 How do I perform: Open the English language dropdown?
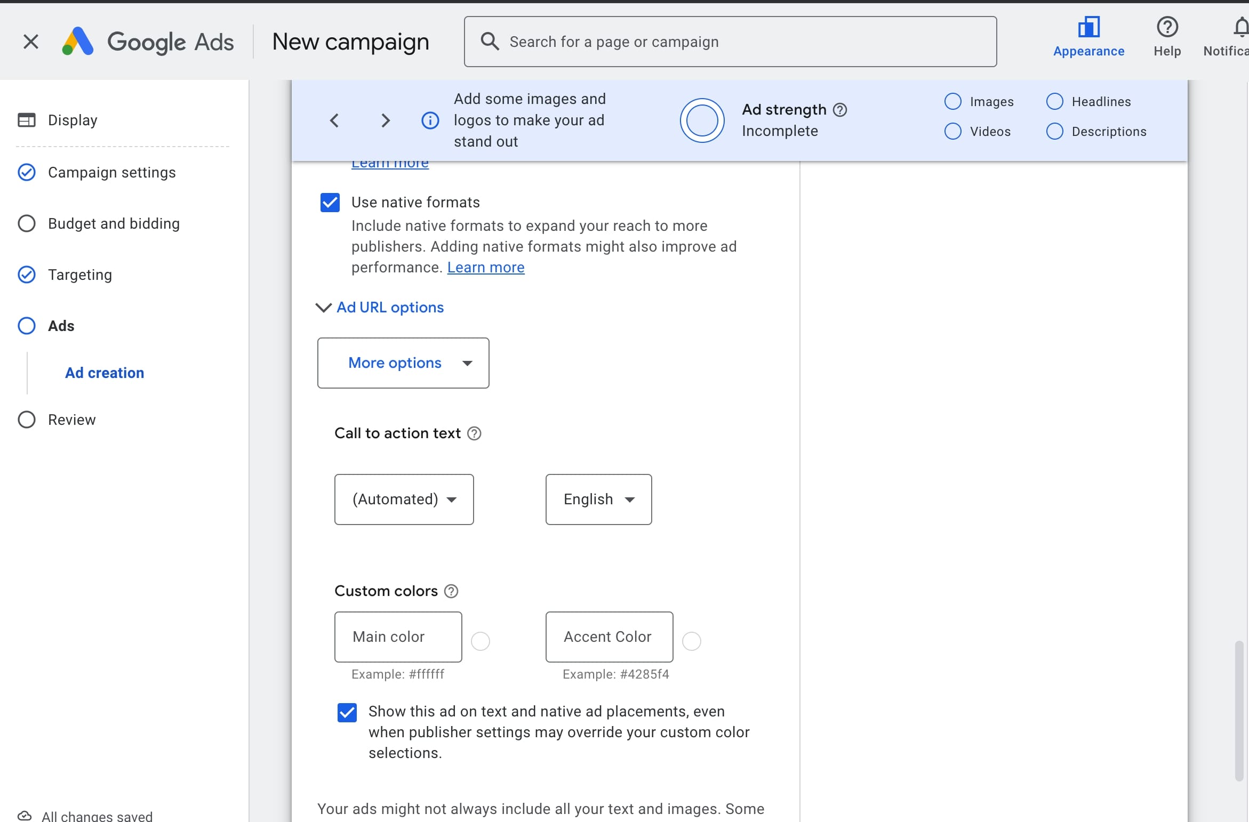(x=598, y=499)
